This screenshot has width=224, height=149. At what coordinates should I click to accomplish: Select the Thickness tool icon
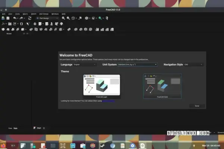tap(90, 29)
